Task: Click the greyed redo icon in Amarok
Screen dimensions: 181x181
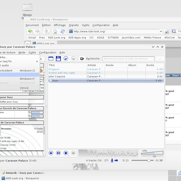Action: [73, 58]
